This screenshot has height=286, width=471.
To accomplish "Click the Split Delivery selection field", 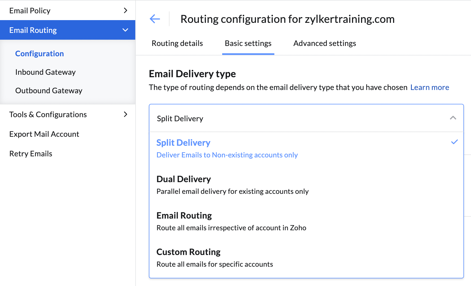I will click(299, 118).
